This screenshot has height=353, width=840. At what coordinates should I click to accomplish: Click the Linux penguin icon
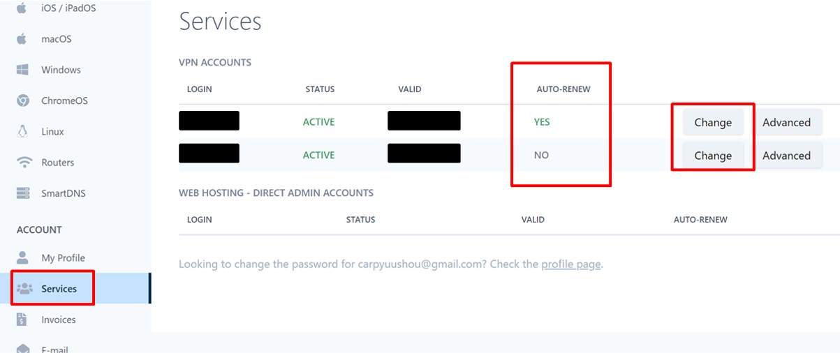(23, 131)
